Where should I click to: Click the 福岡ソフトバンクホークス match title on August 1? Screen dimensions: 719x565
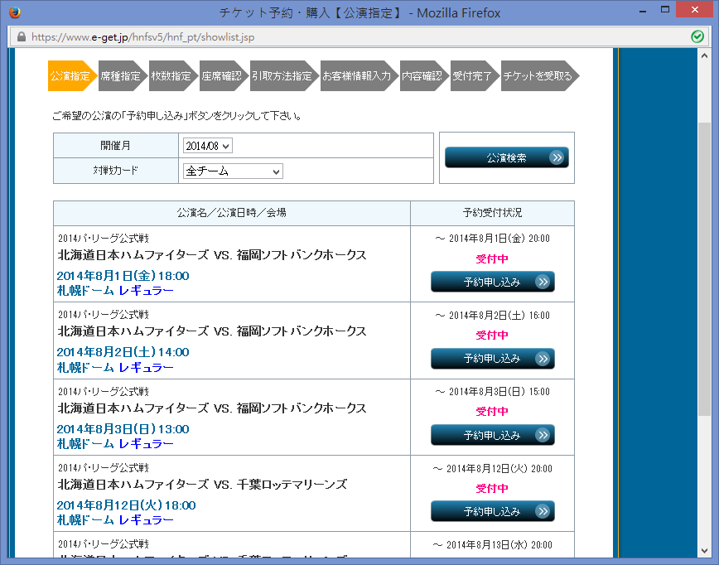tap(212, 255)
